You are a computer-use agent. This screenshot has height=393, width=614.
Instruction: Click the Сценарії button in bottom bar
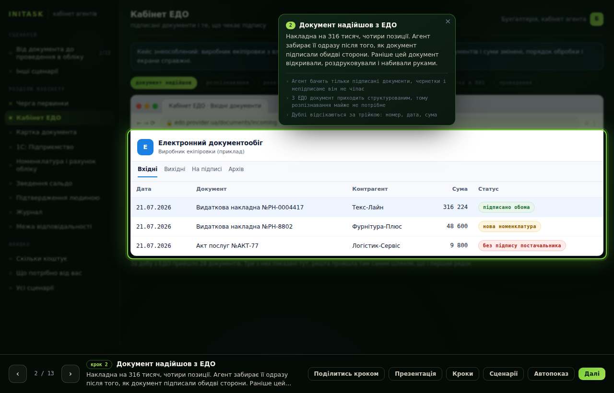pos(503,374)
